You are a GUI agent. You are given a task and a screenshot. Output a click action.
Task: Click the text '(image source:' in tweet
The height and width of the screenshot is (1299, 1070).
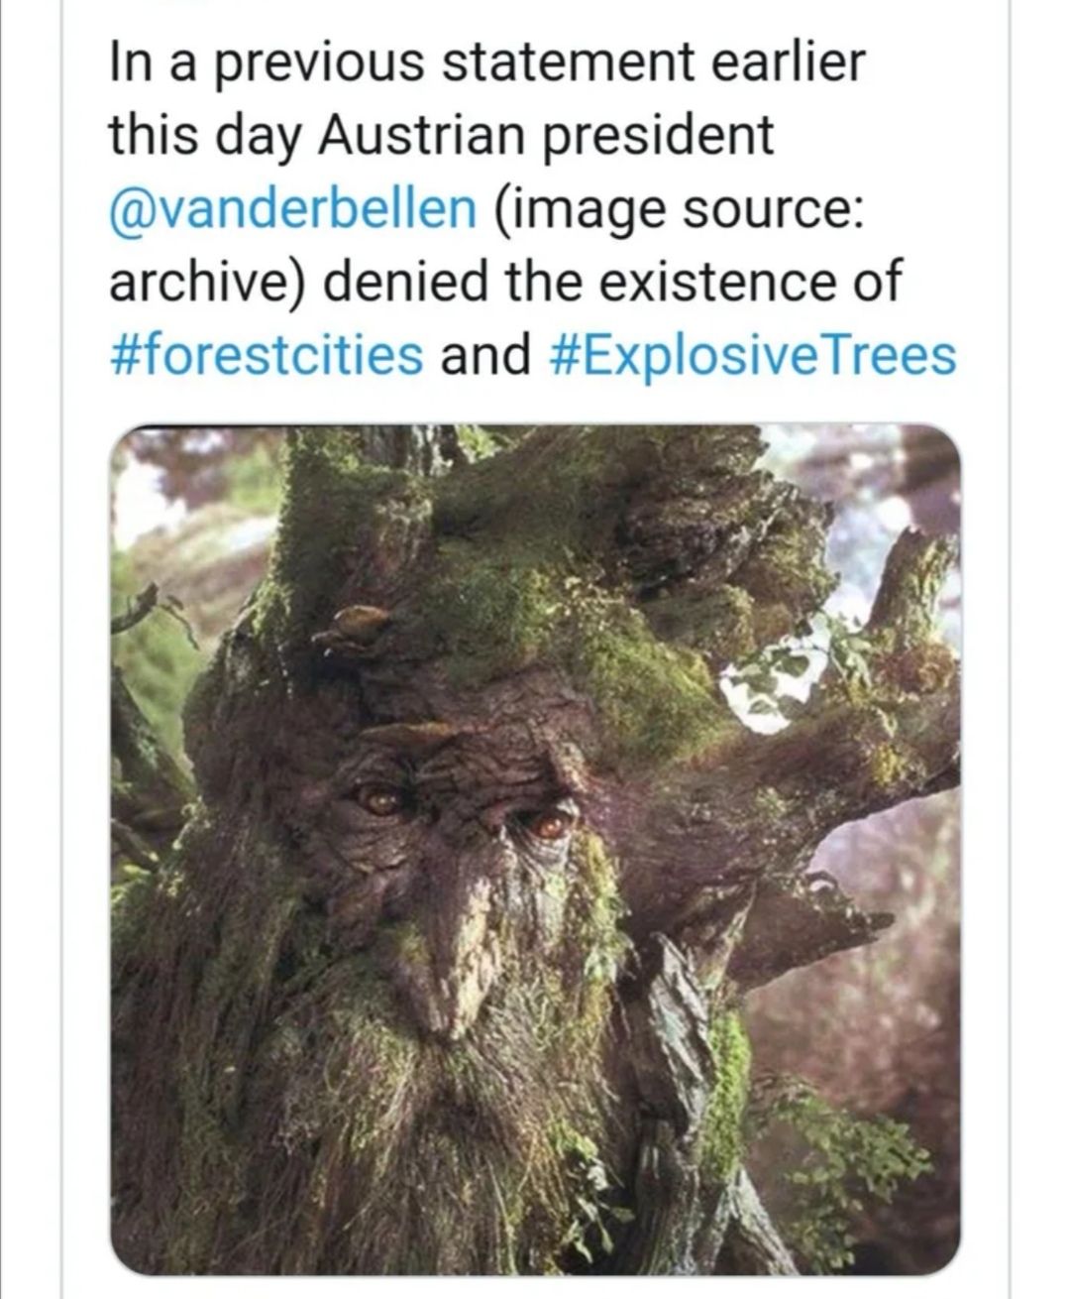(674, 208)
